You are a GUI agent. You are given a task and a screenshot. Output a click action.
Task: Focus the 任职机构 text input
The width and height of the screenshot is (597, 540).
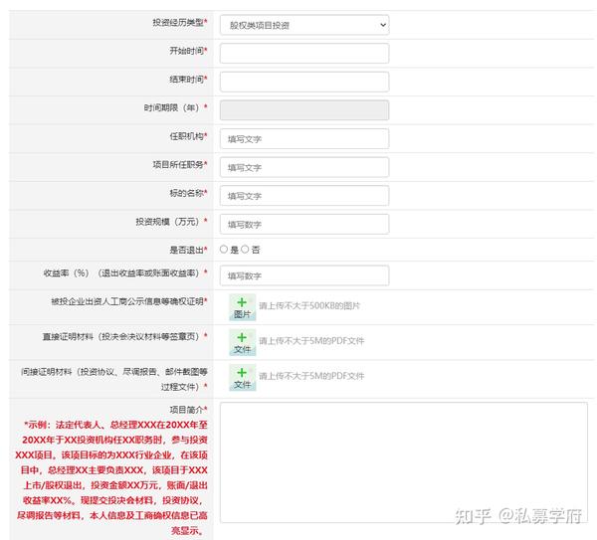(304, 139)
